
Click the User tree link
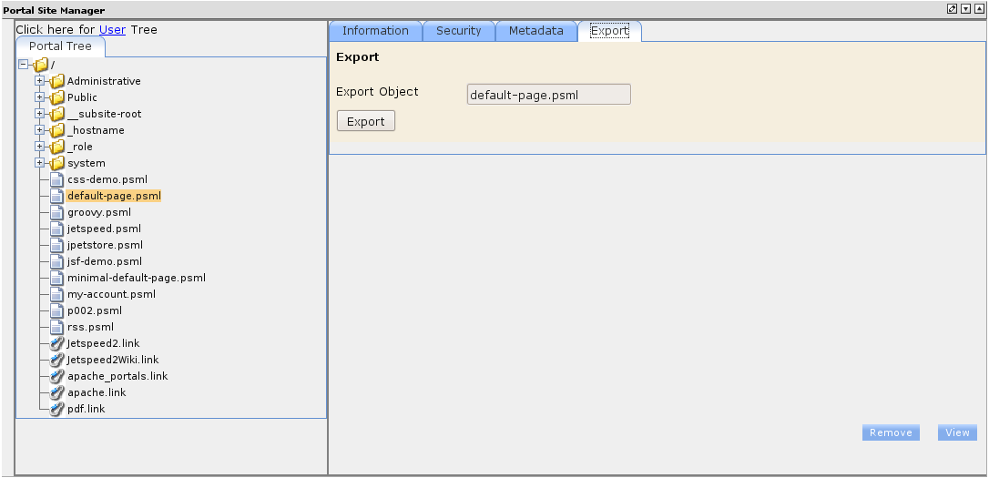pyautogui.click(x=112, y=29)
